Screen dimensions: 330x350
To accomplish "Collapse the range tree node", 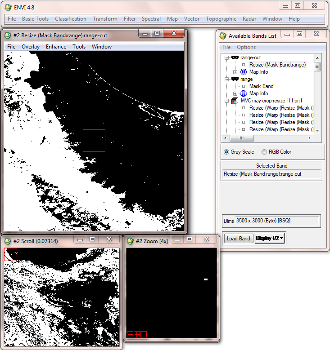I will pos(226,79).
